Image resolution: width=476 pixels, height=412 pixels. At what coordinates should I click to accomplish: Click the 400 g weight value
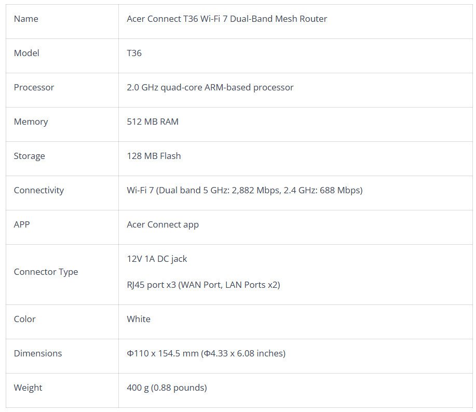pyautogui.click(x=167, y=388)
